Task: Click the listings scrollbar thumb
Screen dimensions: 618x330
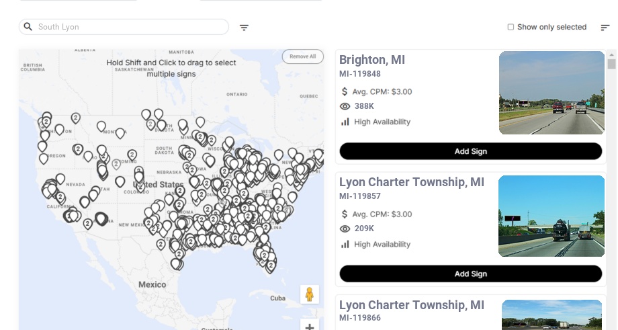Action: pyautogui.click(x=611, y=64)
